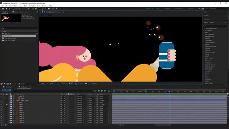Open the viewer resolution (Full) dropdown
Image resolution: width=229 pixels, height=129 pixels.
(x=54, y=83)
